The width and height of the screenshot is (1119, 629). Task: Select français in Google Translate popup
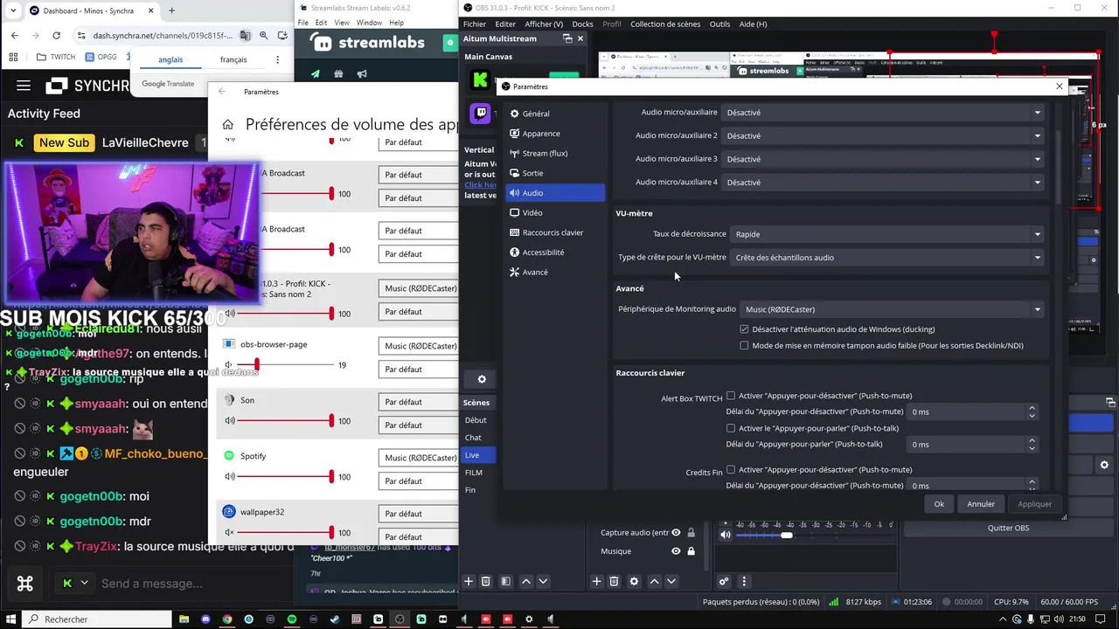pyautogui.click(x=233, y=59)
